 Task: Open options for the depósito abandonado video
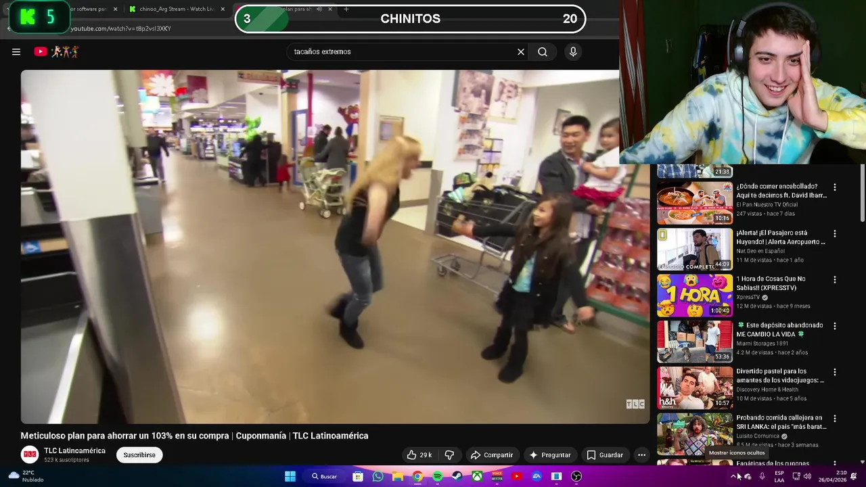click(835, 326)
